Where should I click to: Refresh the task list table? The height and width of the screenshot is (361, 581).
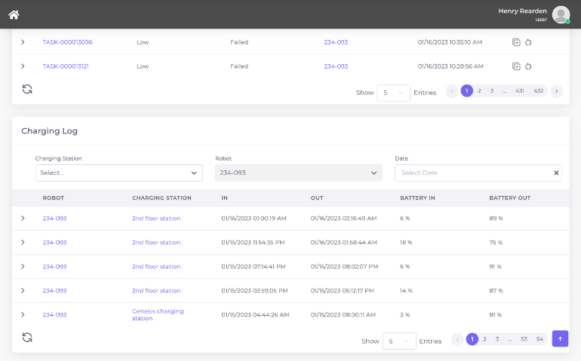pyautogui.click(x=27, y=89)
